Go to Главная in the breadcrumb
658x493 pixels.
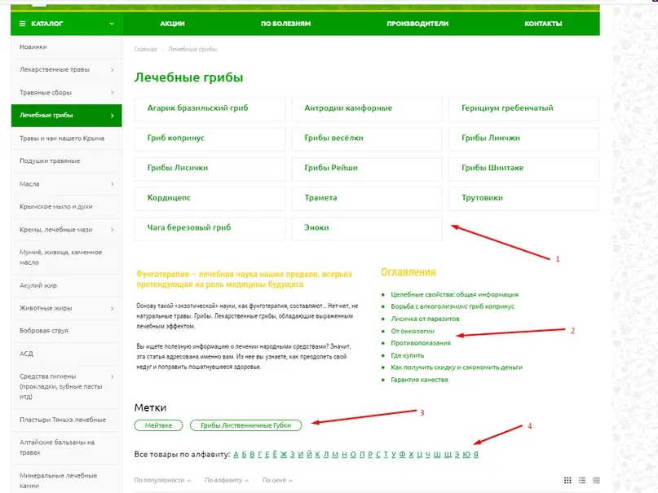pyautogui.click(x=145, y=50)
